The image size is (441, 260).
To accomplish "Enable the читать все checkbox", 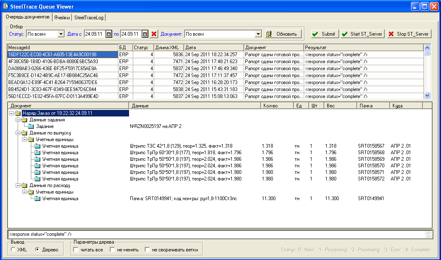I will point(76,250).
